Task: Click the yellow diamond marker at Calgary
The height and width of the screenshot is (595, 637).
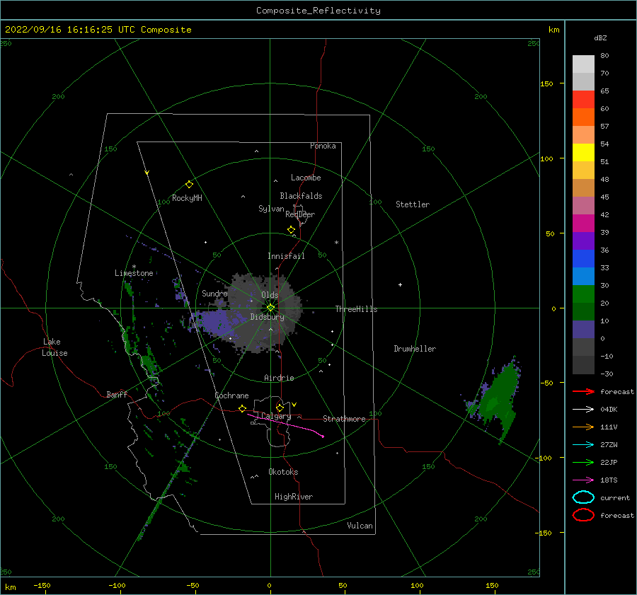Action: [280, 408]
